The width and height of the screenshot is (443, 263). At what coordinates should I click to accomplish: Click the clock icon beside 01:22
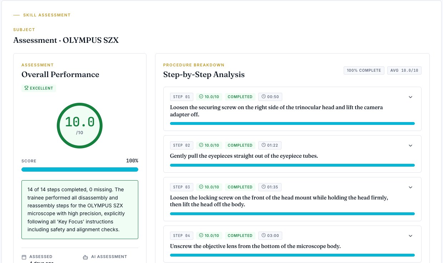pyautogui.click(x=264, y=145)
